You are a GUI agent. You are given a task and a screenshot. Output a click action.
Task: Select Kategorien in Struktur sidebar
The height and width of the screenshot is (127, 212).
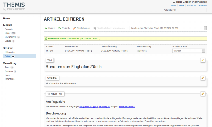click(10, 52)
